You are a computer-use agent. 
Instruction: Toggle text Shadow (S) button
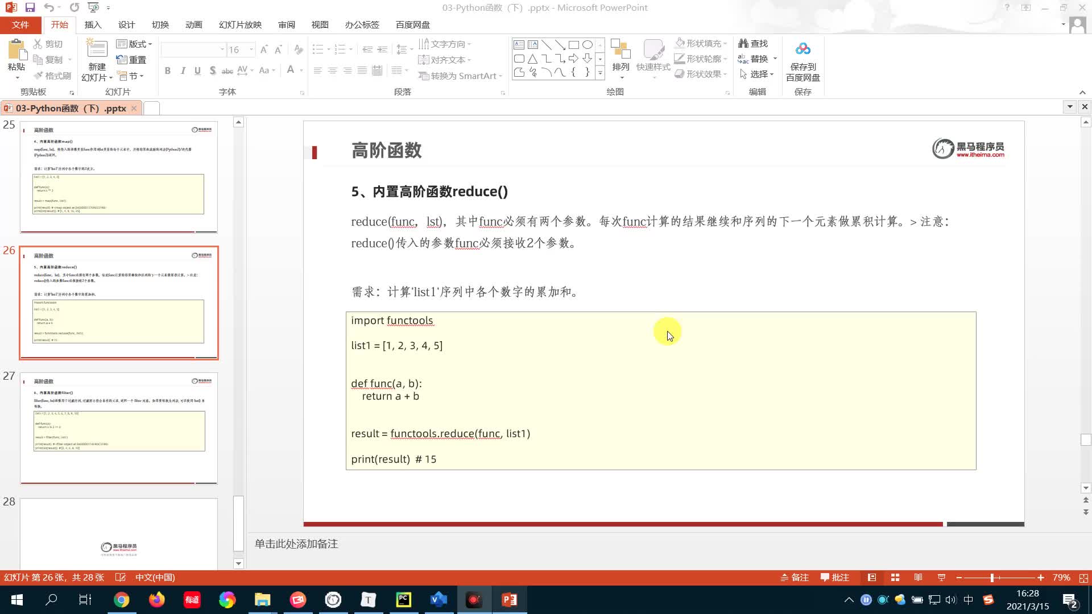click(x=212, y=70)
